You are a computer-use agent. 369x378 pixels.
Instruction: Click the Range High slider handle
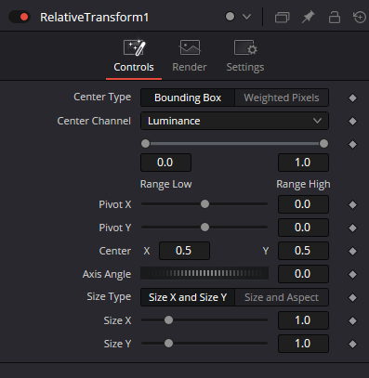pos(323,144)
